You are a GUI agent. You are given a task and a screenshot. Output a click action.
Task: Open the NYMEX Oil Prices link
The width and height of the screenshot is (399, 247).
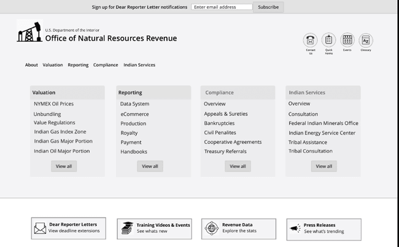(53, 104)
